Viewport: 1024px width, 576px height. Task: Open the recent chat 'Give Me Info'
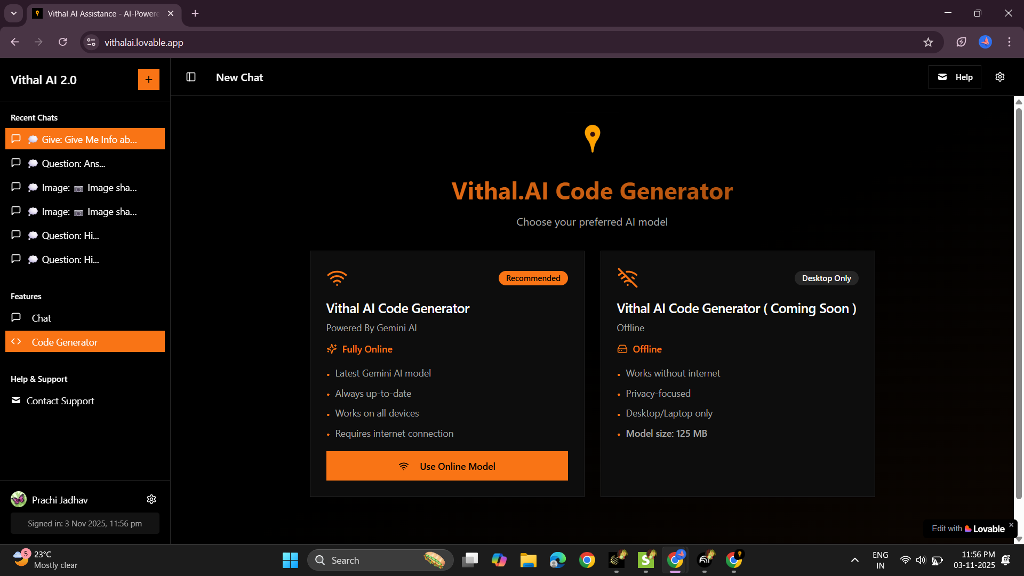(84, 139)
